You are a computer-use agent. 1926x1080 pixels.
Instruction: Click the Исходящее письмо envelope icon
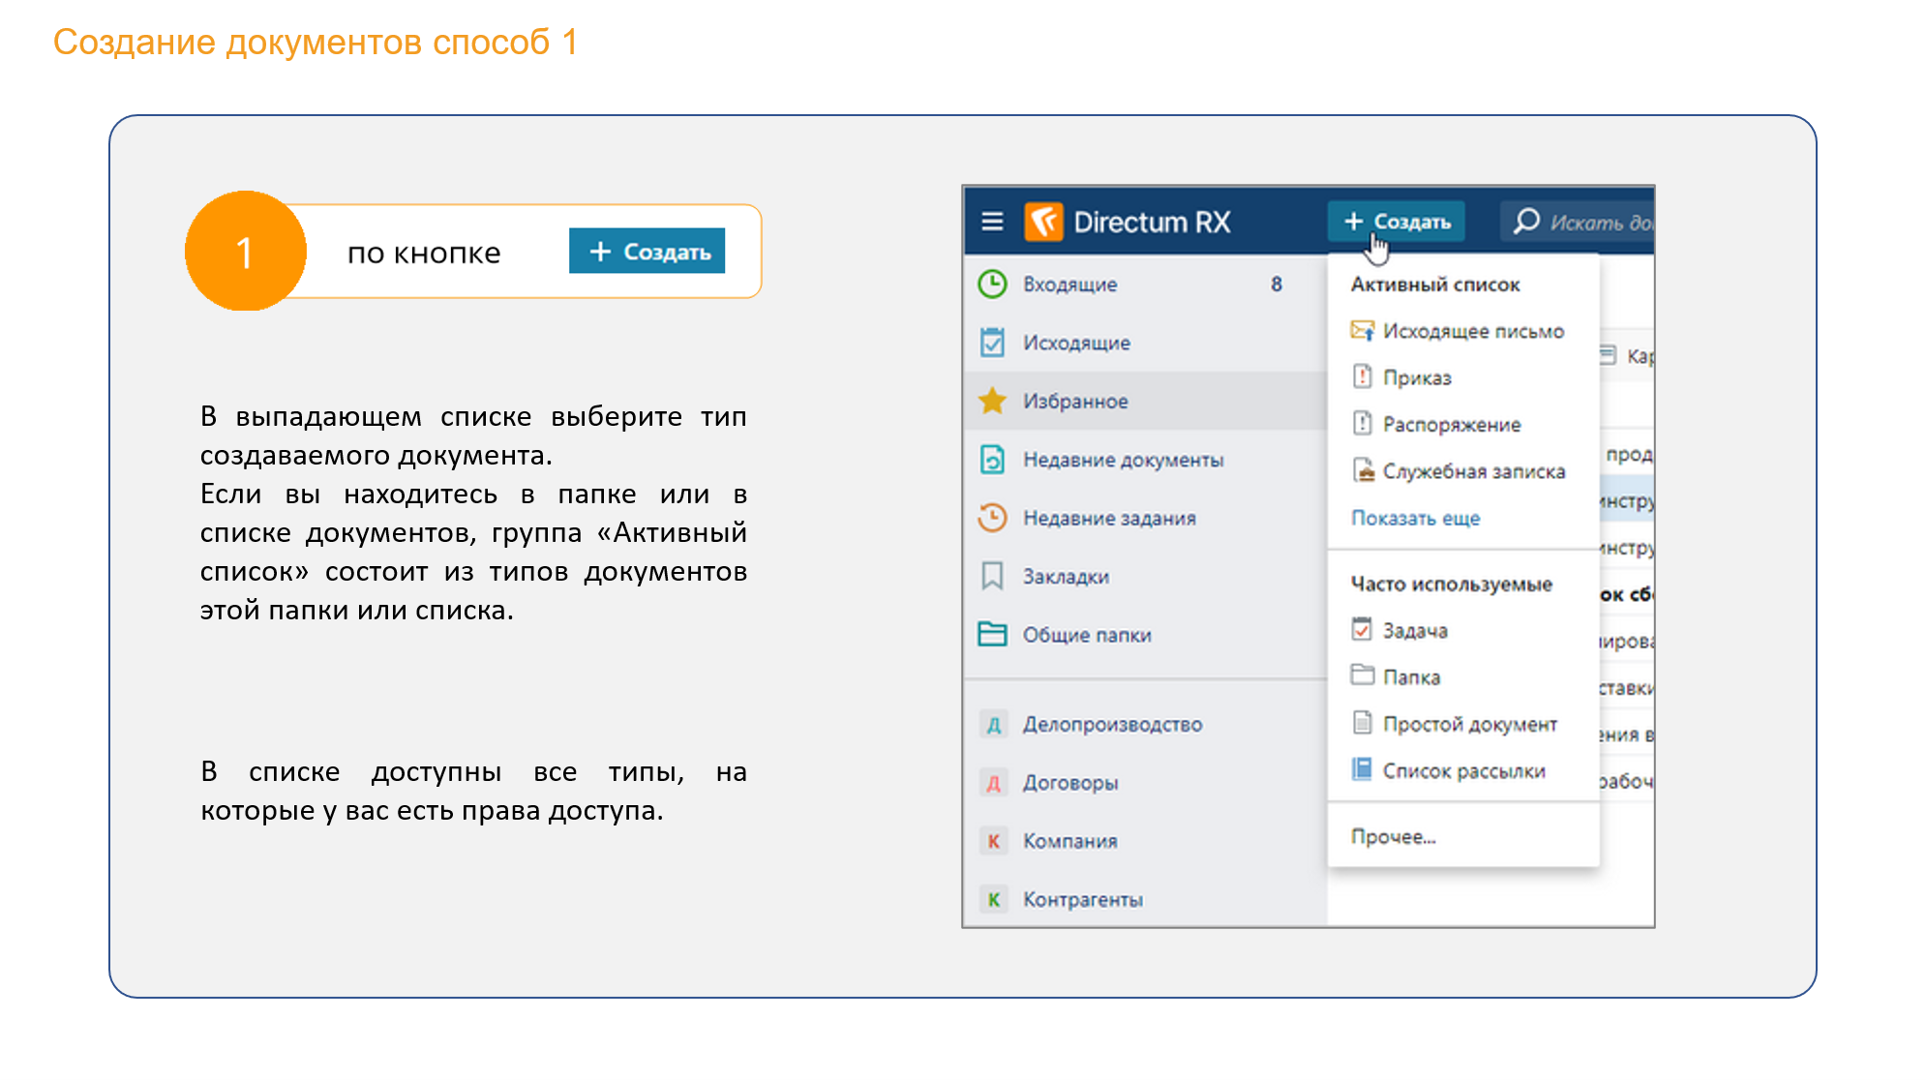pos(1363,331)
